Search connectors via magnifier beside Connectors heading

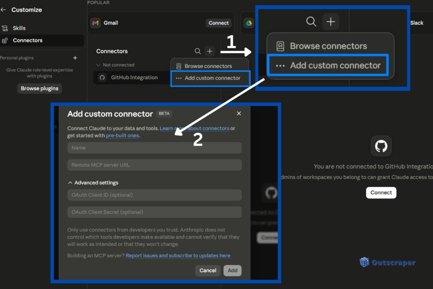[197, 51]
